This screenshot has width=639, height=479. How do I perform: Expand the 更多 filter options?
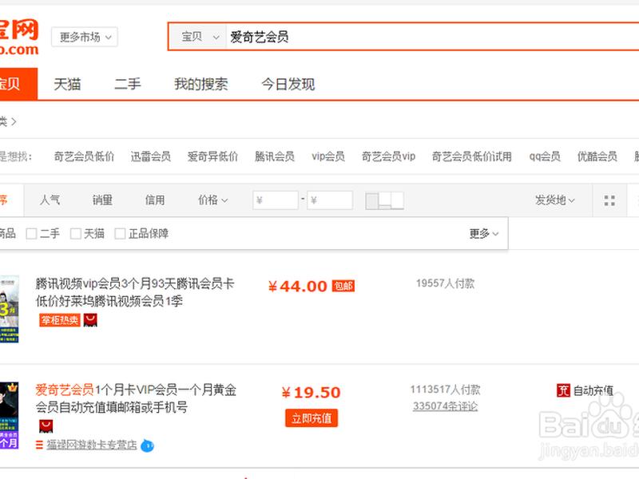[484, 234]
